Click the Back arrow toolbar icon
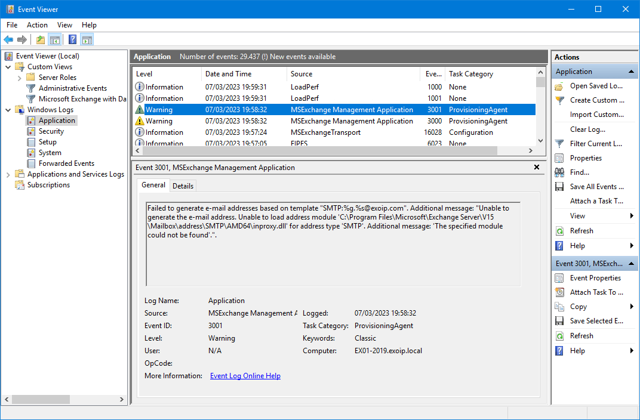 (8, 40)
